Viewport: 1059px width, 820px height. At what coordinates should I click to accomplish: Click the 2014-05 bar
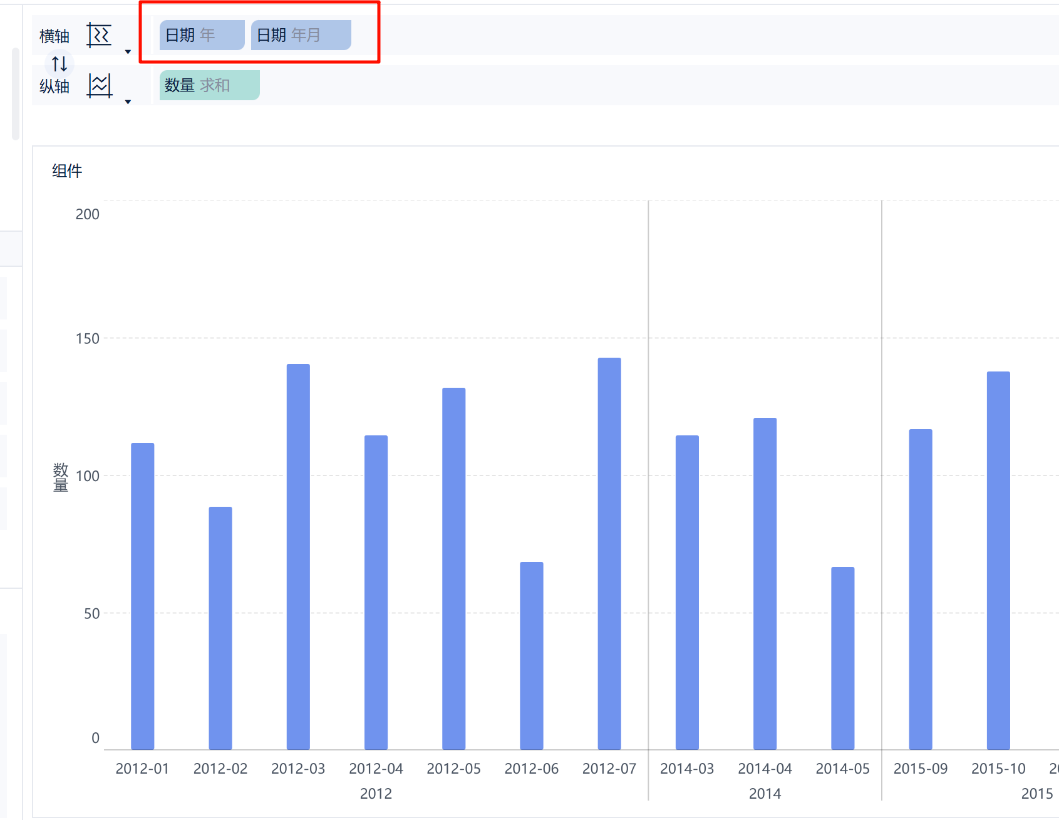(843, 658)
